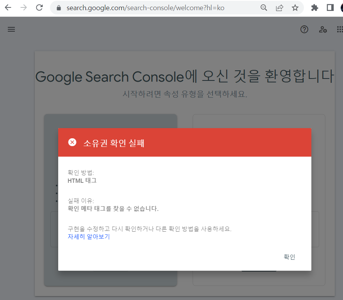Select the 소유권 확인 실패 heading text
The image size is (343, 300).
(114, 143)
